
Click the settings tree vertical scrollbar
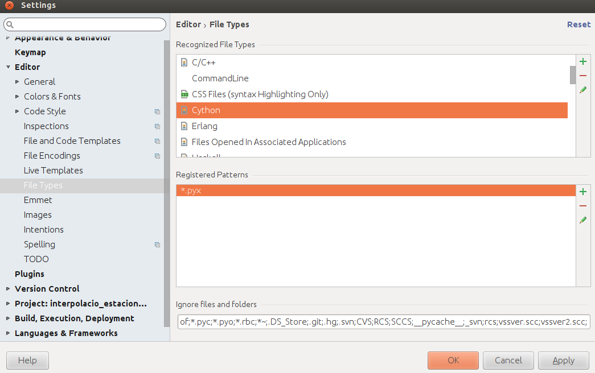coord(167,184)
